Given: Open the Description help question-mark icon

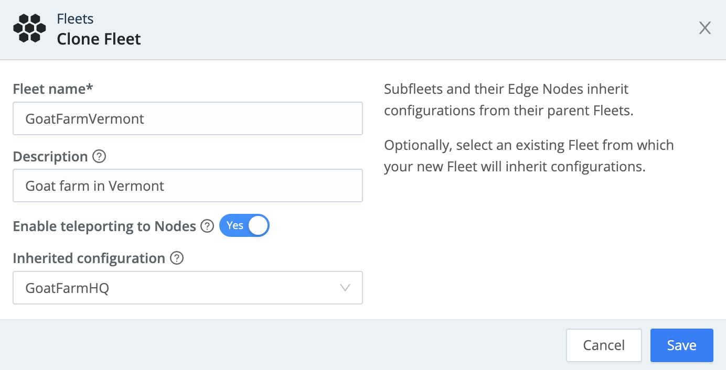Looking at the screenshot, I should pyautogui.click(x=99, y=157).
